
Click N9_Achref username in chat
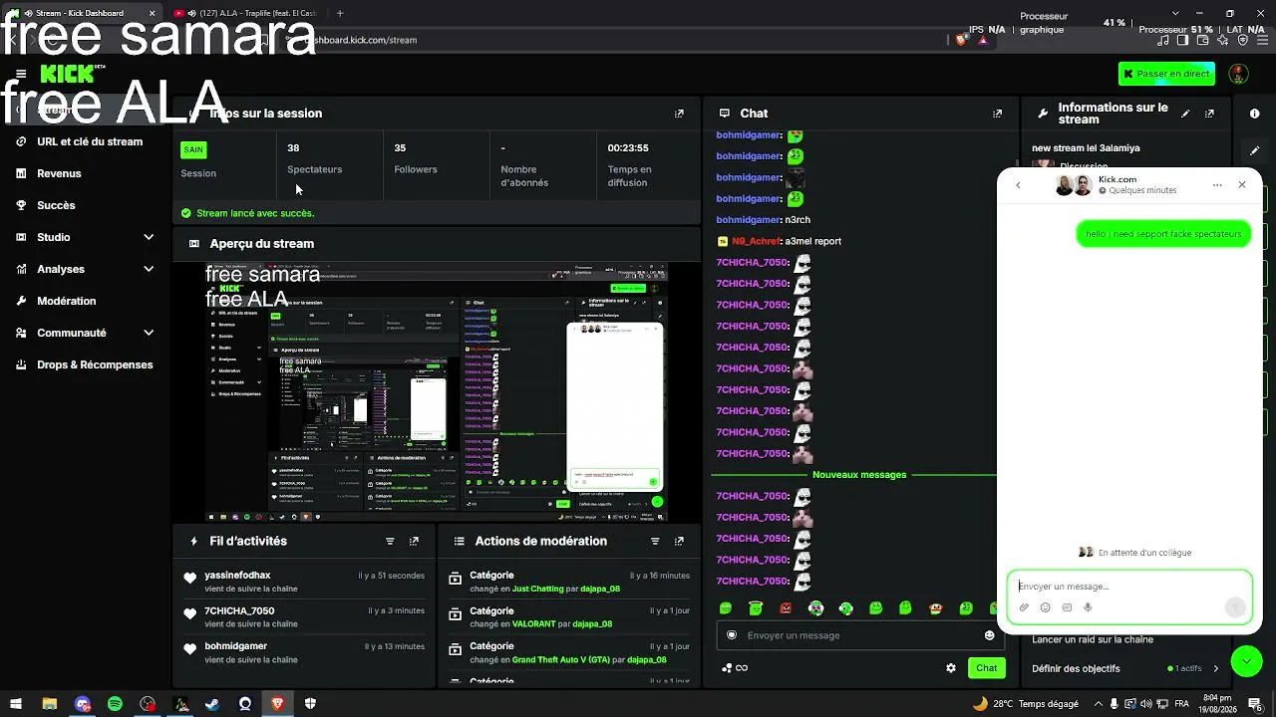point(757,241)
